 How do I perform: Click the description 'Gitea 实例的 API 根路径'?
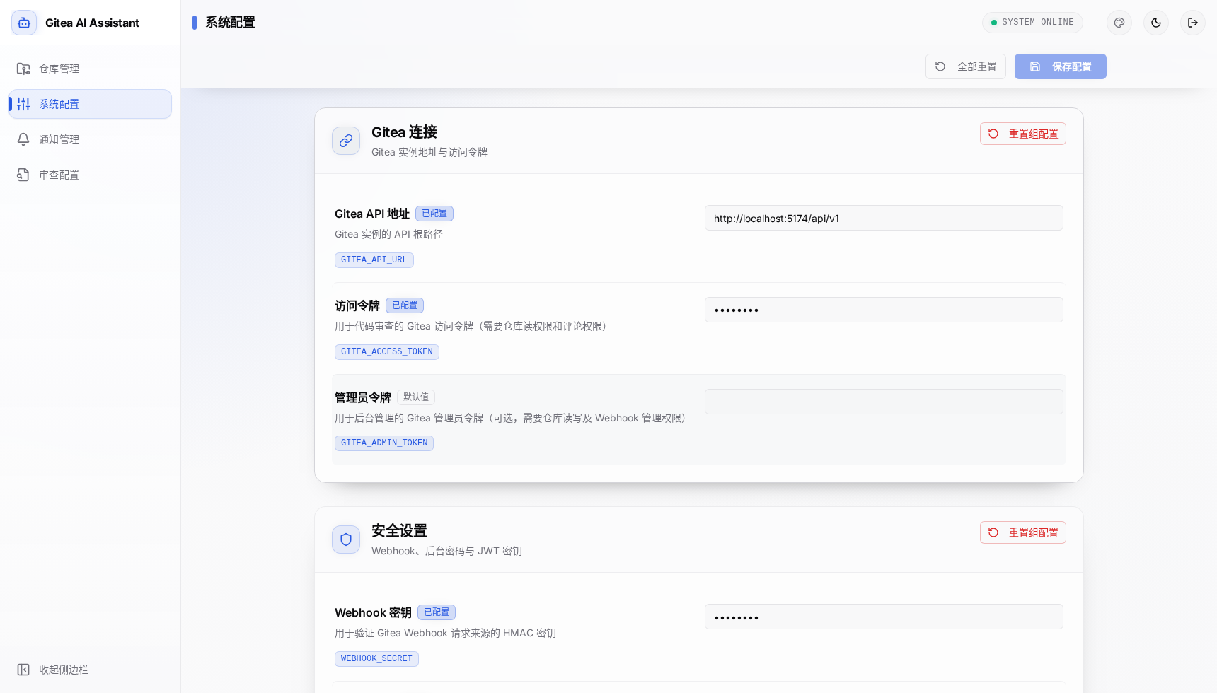point(389,234)
